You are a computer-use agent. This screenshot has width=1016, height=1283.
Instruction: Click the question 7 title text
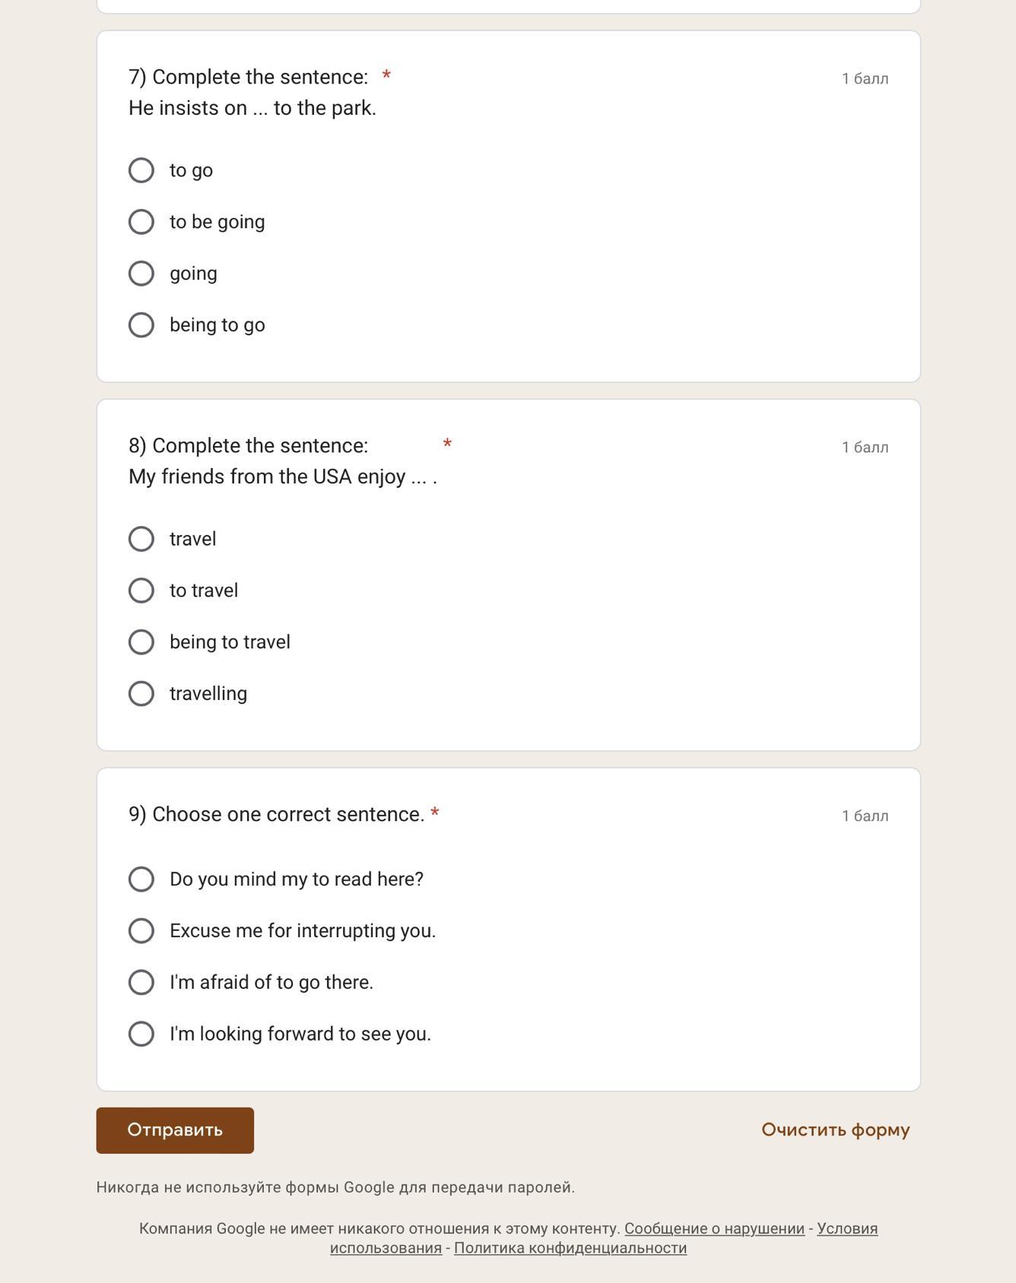248,77
